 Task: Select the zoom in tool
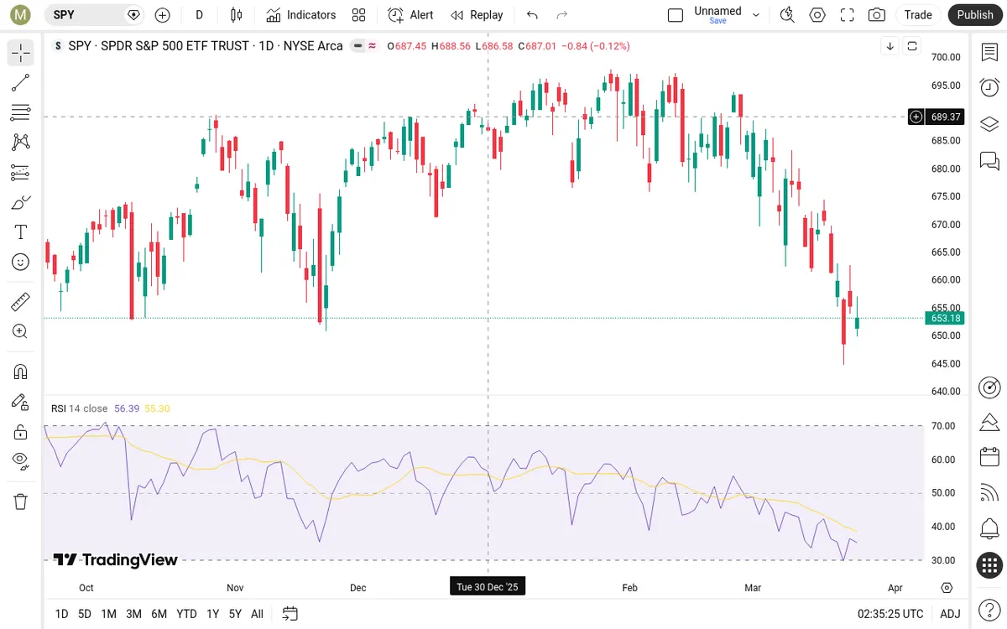(x=21, y=331)
